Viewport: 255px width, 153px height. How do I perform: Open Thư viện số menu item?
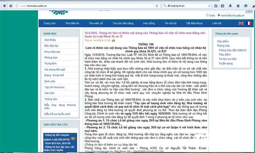[96, 23]
